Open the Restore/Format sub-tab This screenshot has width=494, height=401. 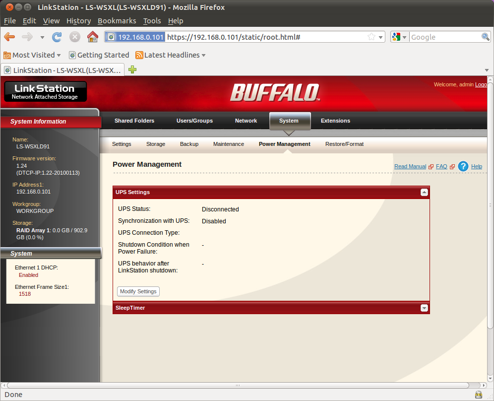344,144
